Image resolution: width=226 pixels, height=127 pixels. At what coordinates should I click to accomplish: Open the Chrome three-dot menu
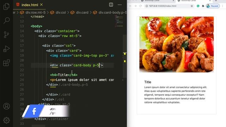(222, 6)
